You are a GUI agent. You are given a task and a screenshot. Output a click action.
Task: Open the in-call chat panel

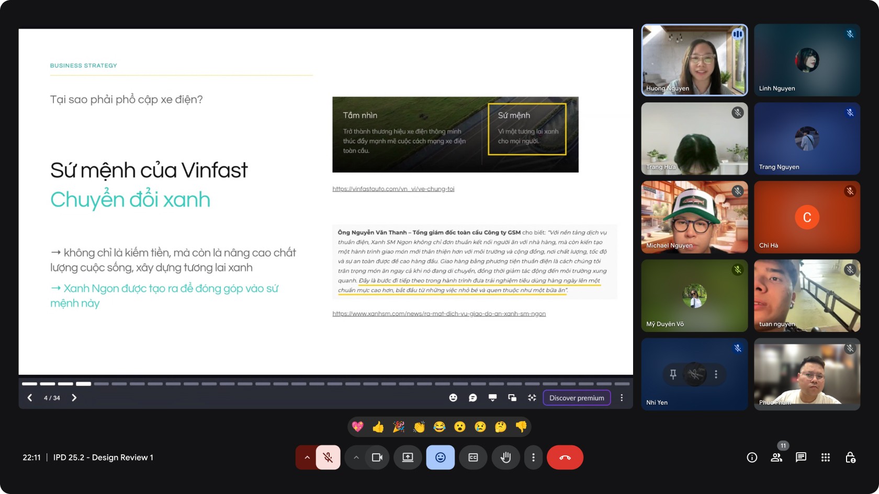pyautogui.click(x=801, y=457)
